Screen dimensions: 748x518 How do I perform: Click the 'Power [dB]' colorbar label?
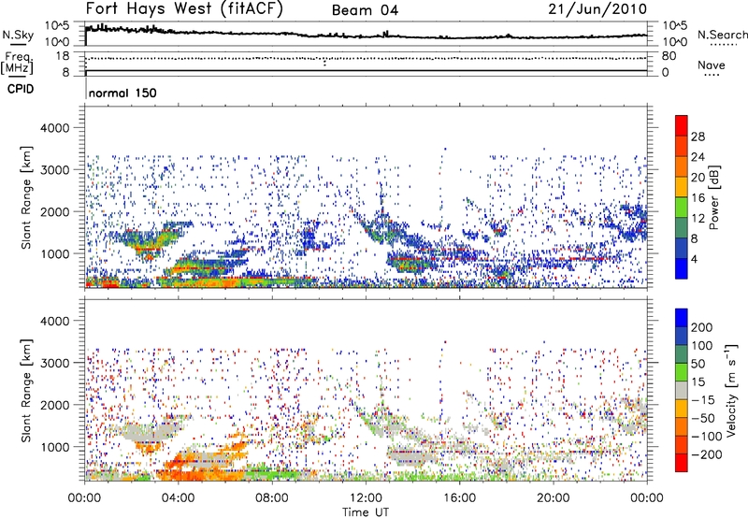point(713,197)
